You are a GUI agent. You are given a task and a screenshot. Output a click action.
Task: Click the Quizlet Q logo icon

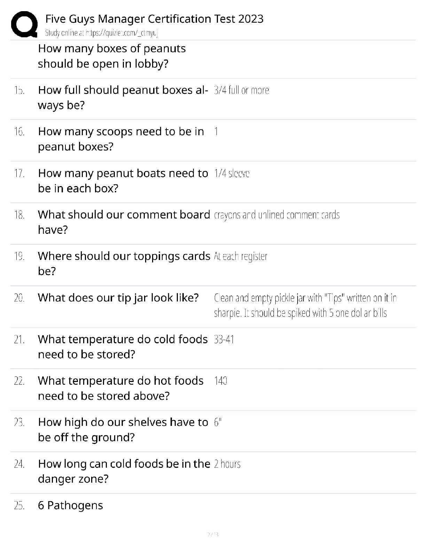click(24, 24)
